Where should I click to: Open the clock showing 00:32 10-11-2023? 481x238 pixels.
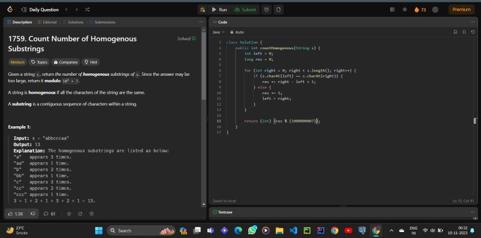point(458,230)
